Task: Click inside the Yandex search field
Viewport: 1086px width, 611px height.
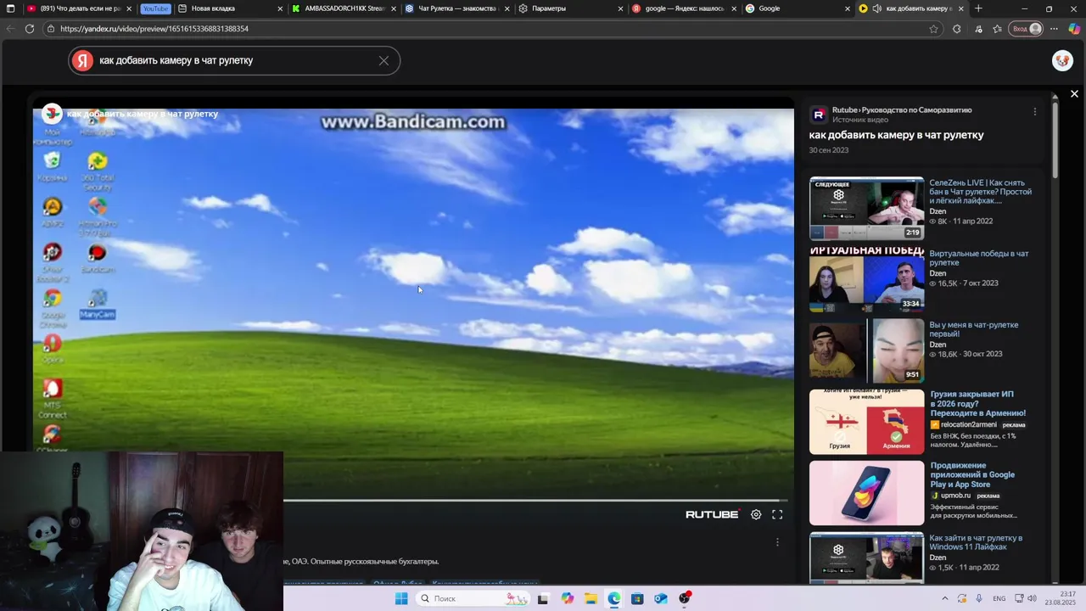Action: coord(233,60)
